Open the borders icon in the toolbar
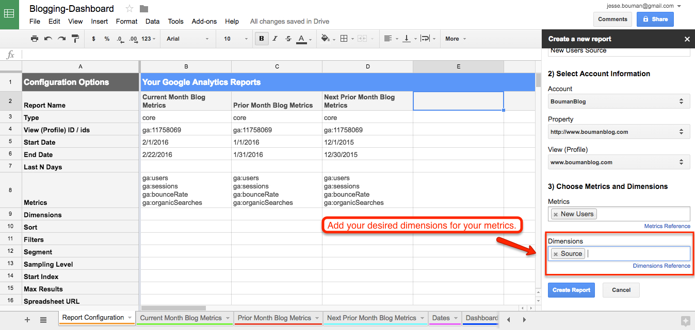 tap(344, 39)
